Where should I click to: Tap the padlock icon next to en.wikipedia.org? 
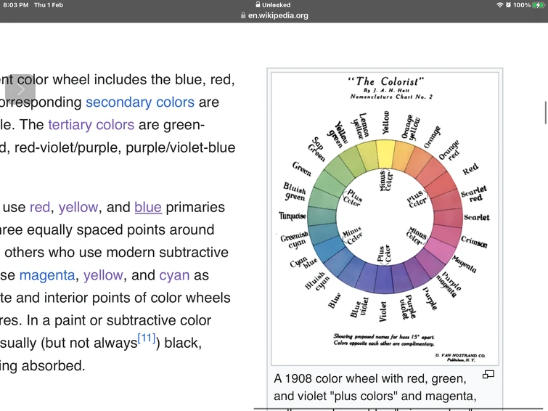[242, 15]
